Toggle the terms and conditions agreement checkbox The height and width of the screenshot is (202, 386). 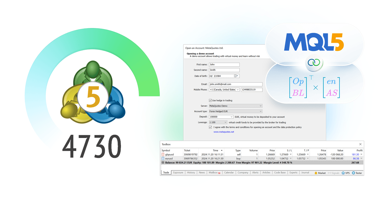coord(211,127)
